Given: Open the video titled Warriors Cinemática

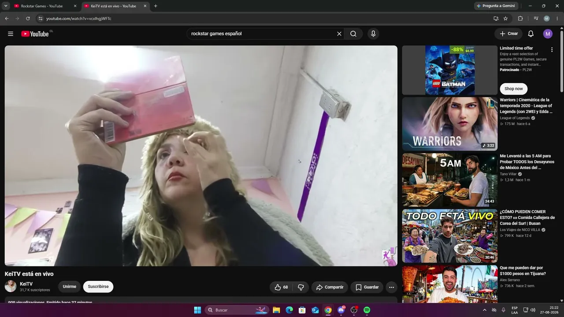Looking at the screenshot, I should pyautogui.click(x=526, y=106).
